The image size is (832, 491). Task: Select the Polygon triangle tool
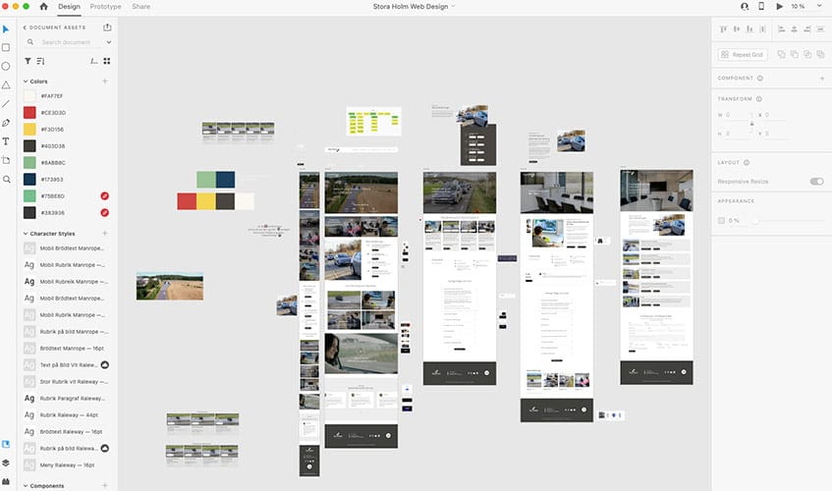(x=6, y=84)
